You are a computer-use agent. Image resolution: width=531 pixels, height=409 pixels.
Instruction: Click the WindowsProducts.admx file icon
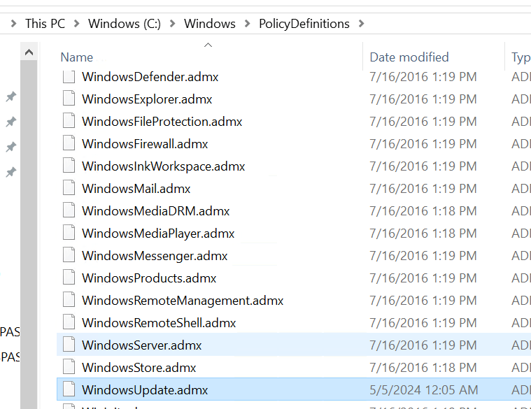(69, 278)
